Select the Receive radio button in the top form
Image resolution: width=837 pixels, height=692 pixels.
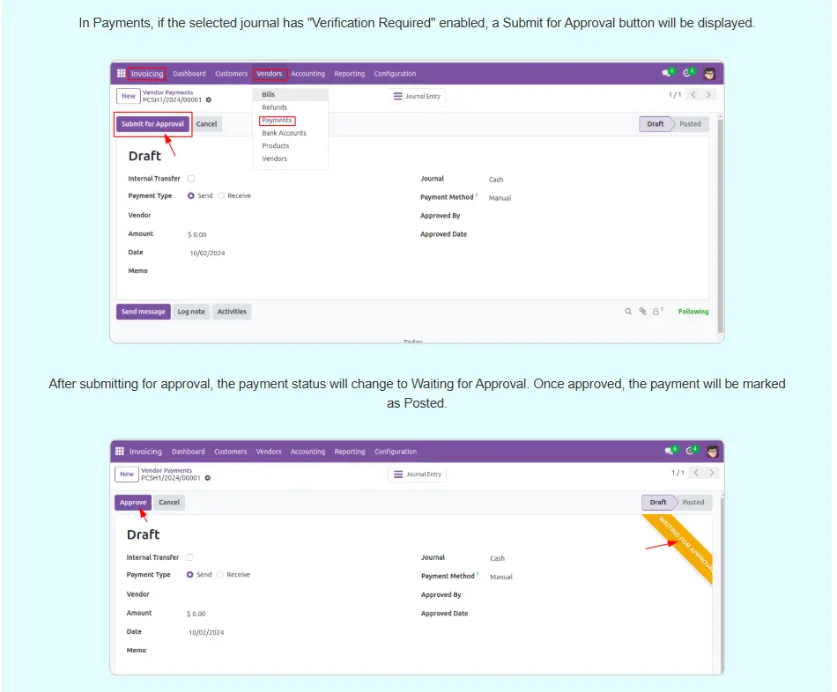click(221, 196)
